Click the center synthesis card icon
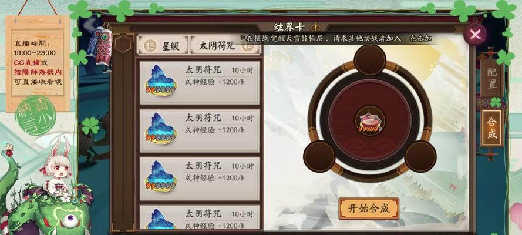Viewport: 522px width, 235px height. 369,120
